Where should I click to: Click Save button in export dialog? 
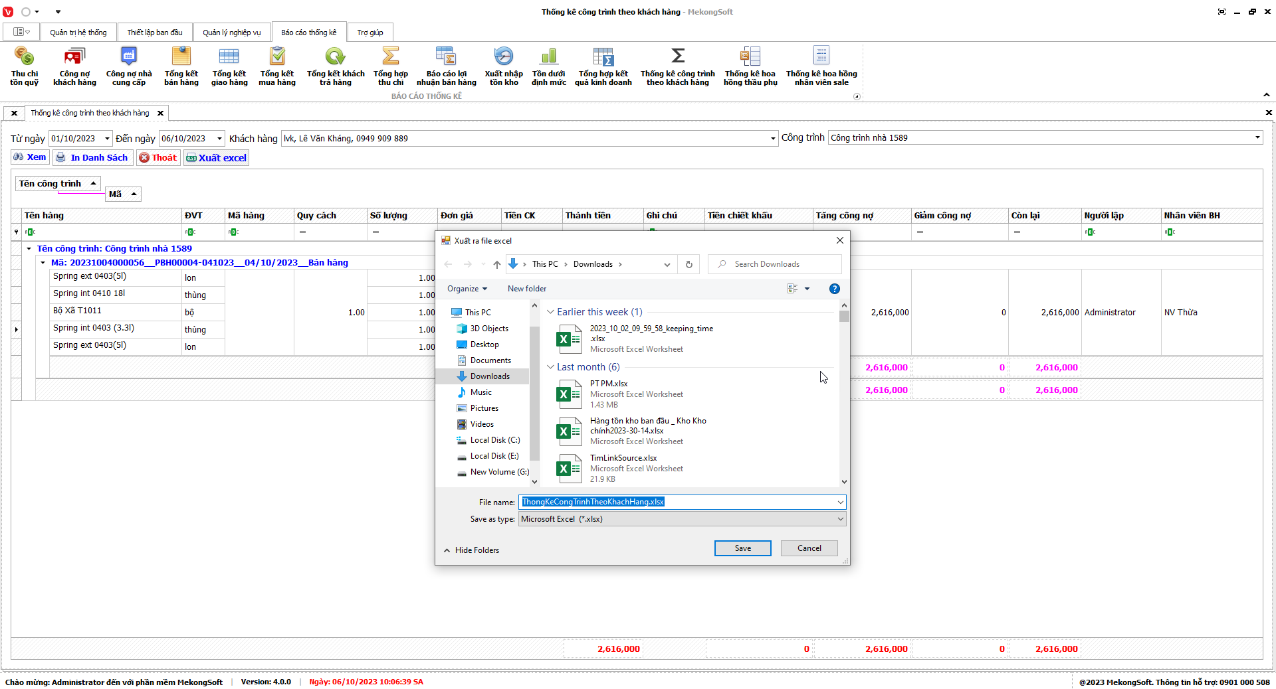pos(742,548)
